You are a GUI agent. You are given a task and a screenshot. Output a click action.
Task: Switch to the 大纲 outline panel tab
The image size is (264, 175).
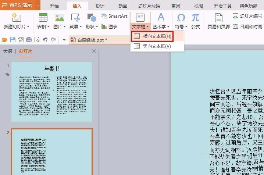(8, 51)
